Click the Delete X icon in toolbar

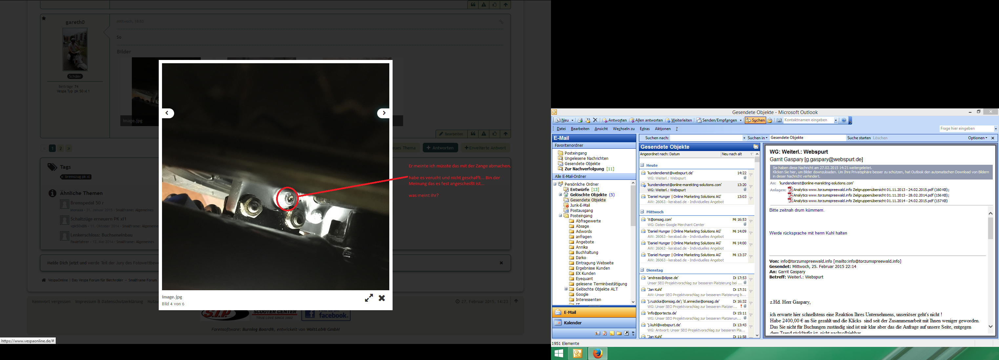[595, 120]
